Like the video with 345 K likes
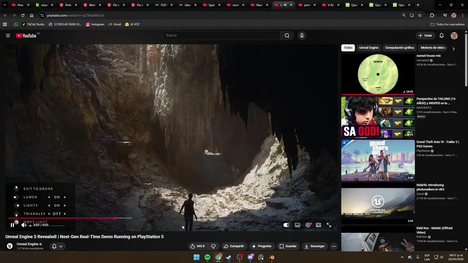This screenshot has height=263, width=468. click(197, 246)
